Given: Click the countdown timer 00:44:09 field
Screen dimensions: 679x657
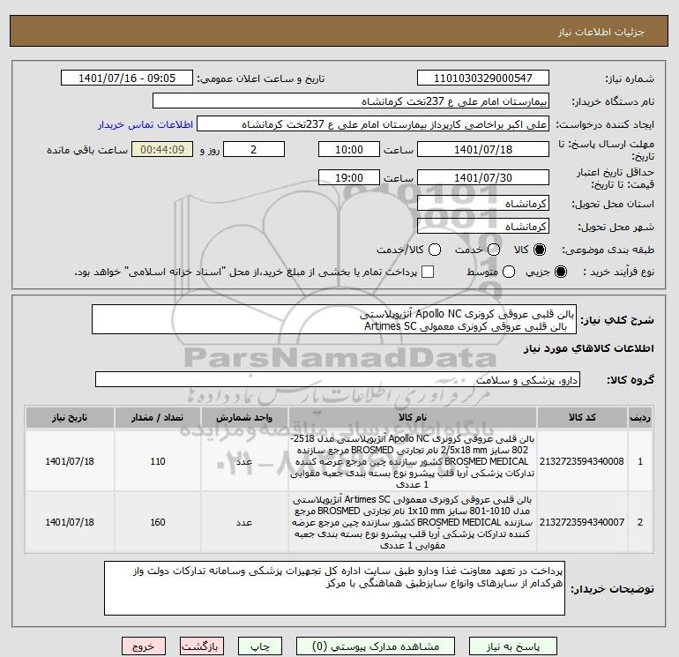Looking at the screenshot, I should 162,149.
